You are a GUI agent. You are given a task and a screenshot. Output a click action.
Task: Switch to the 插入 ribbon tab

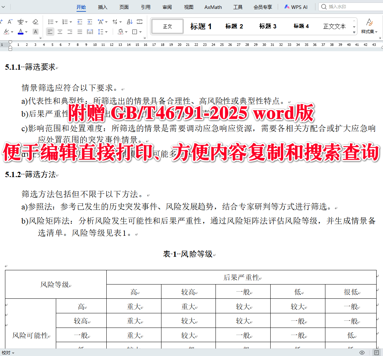click(103, 7)
